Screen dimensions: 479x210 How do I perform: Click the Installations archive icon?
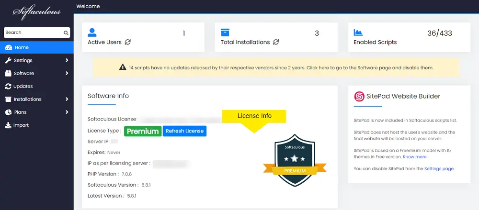coord(8,99)
